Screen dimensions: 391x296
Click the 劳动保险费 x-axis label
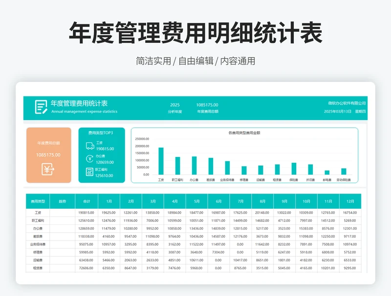[344, 180]
